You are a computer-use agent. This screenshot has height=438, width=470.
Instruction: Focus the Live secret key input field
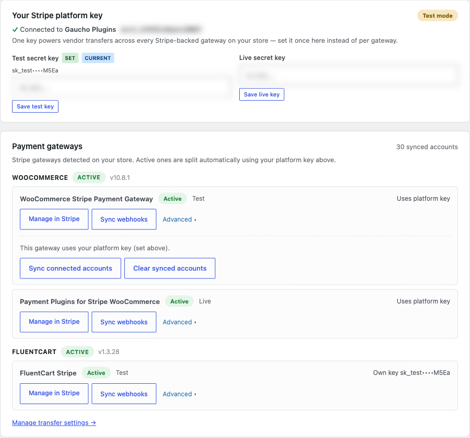(x=348, y=76)
